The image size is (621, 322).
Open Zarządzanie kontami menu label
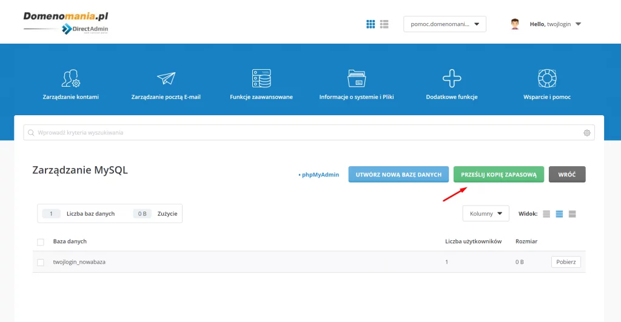click(71, 96)
